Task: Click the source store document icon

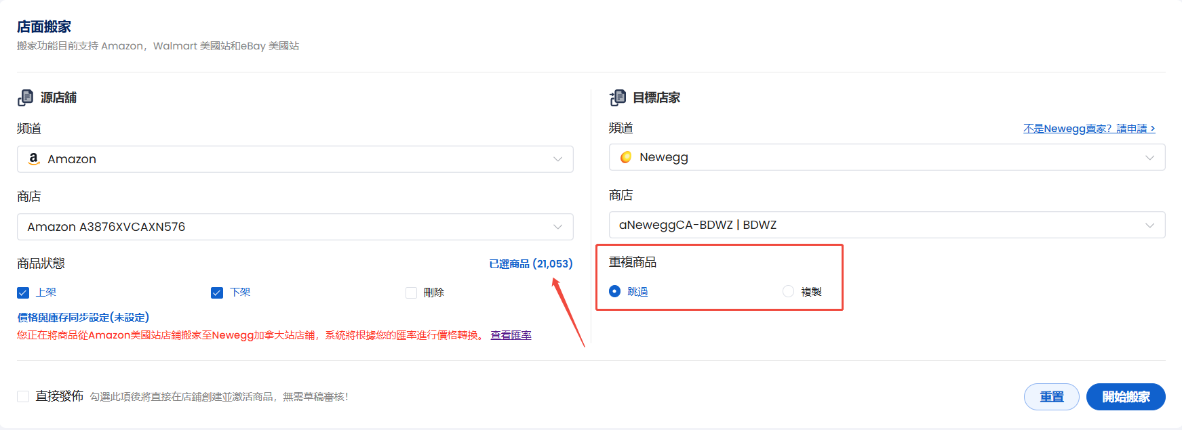Action: (25, 98)
